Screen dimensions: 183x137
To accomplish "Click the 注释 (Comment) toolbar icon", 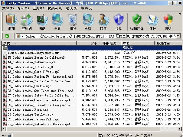I will [153, 20].
